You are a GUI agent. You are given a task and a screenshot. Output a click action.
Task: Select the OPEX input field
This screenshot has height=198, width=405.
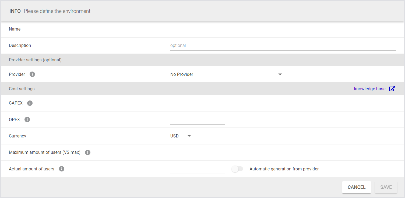[198, 120]
